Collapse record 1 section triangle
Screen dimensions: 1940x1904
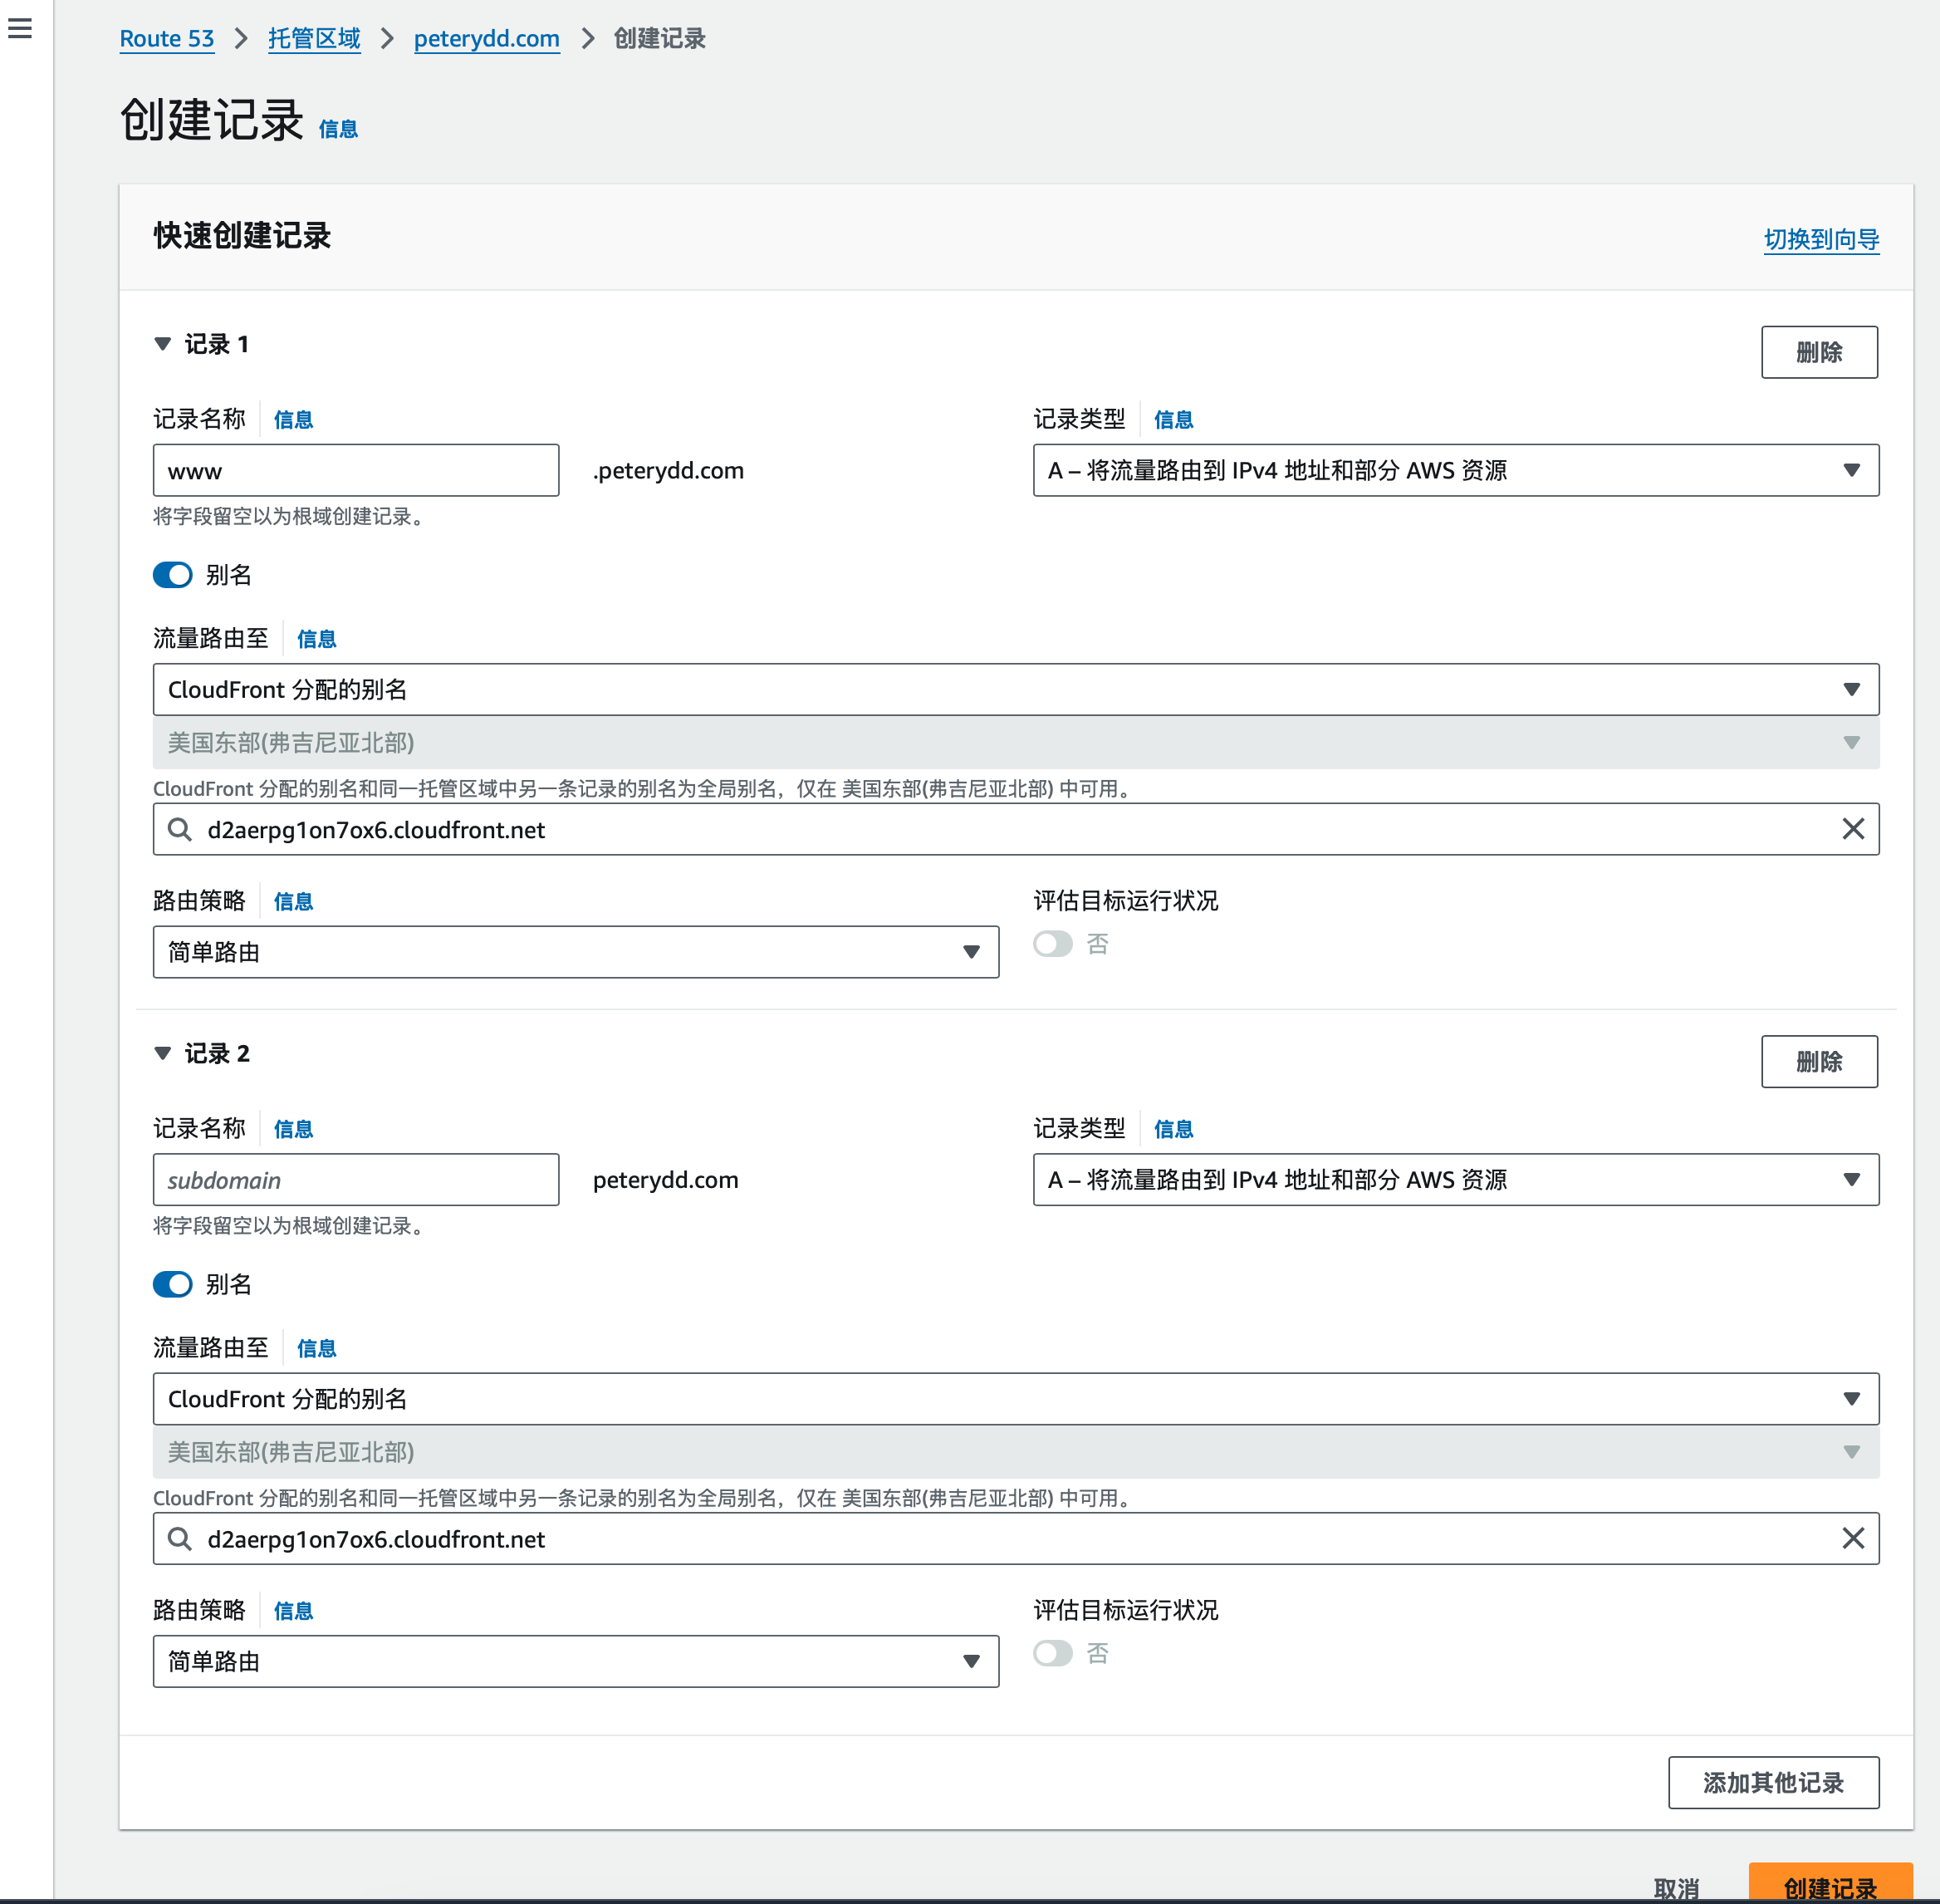(163, 344)
